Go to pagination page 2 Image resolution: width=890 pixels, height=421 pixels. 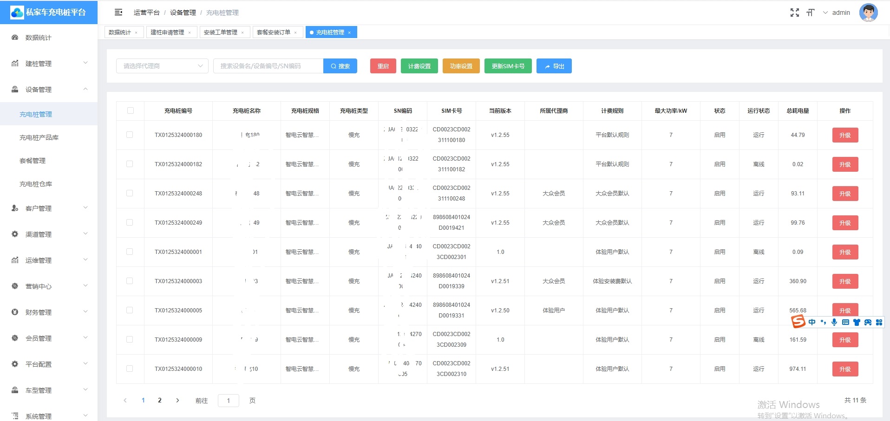160,400
